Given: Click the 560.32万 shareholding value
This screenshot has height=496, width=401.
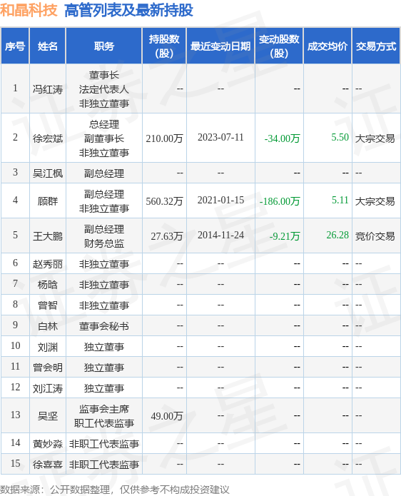Looking at the screenshot, I should click(164, 201).
